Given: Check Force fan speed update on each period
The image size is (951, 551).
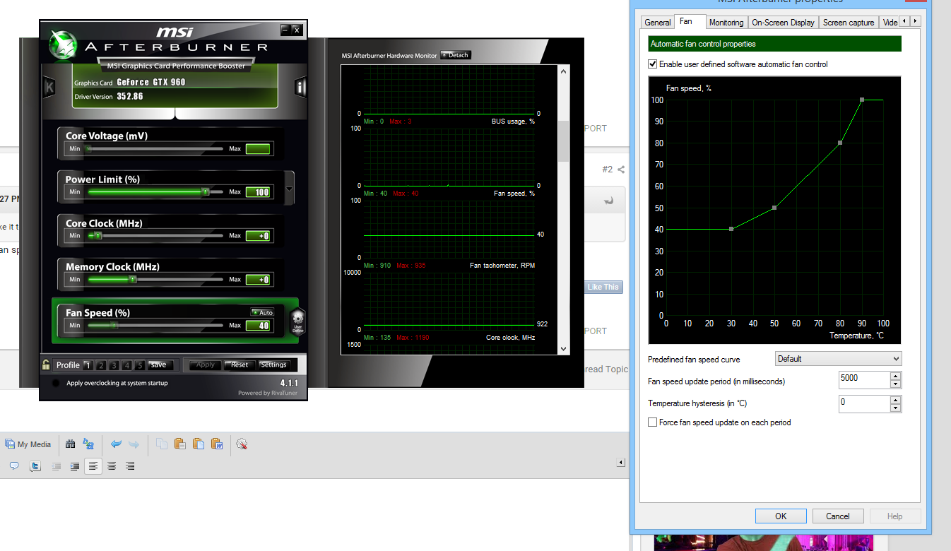Looking at the screenshot, I should point(653,422).
